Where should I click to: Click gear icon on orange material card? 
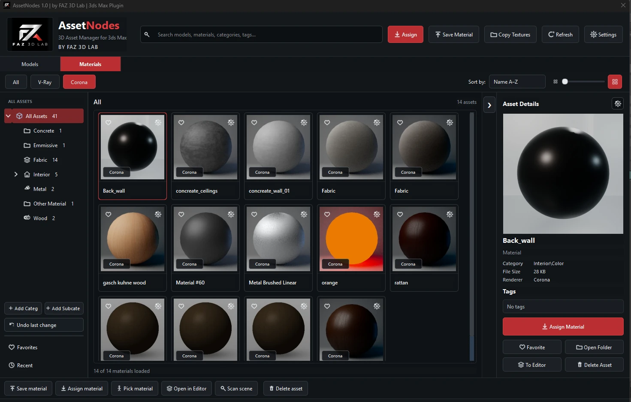(x=377, y=215)
